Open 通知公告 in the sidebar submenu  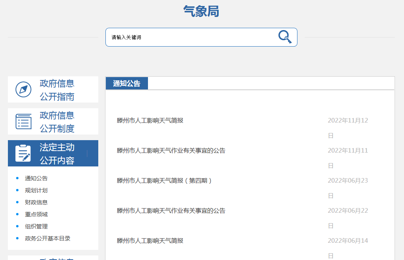pyautogui.click(x=36, y=178)
